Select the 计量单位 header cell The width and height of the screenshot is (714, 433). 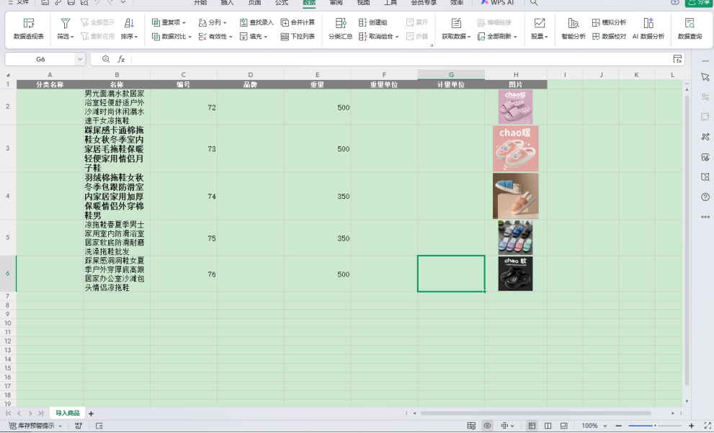click(451, 85)
